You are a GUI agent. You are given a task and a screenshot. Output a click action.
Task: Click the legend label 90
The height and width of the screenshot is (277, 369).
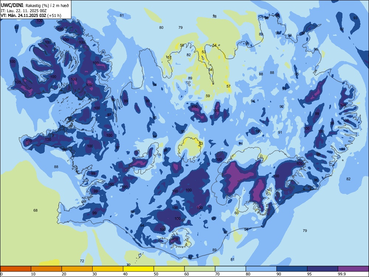(279, 274)
